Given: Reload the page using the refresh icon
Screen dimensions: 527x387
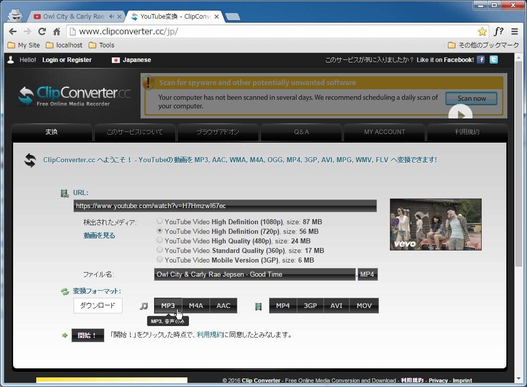Looking at the screenshot, I should coord(42,32).
